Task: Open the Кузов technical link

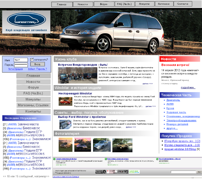Action: 170,108
